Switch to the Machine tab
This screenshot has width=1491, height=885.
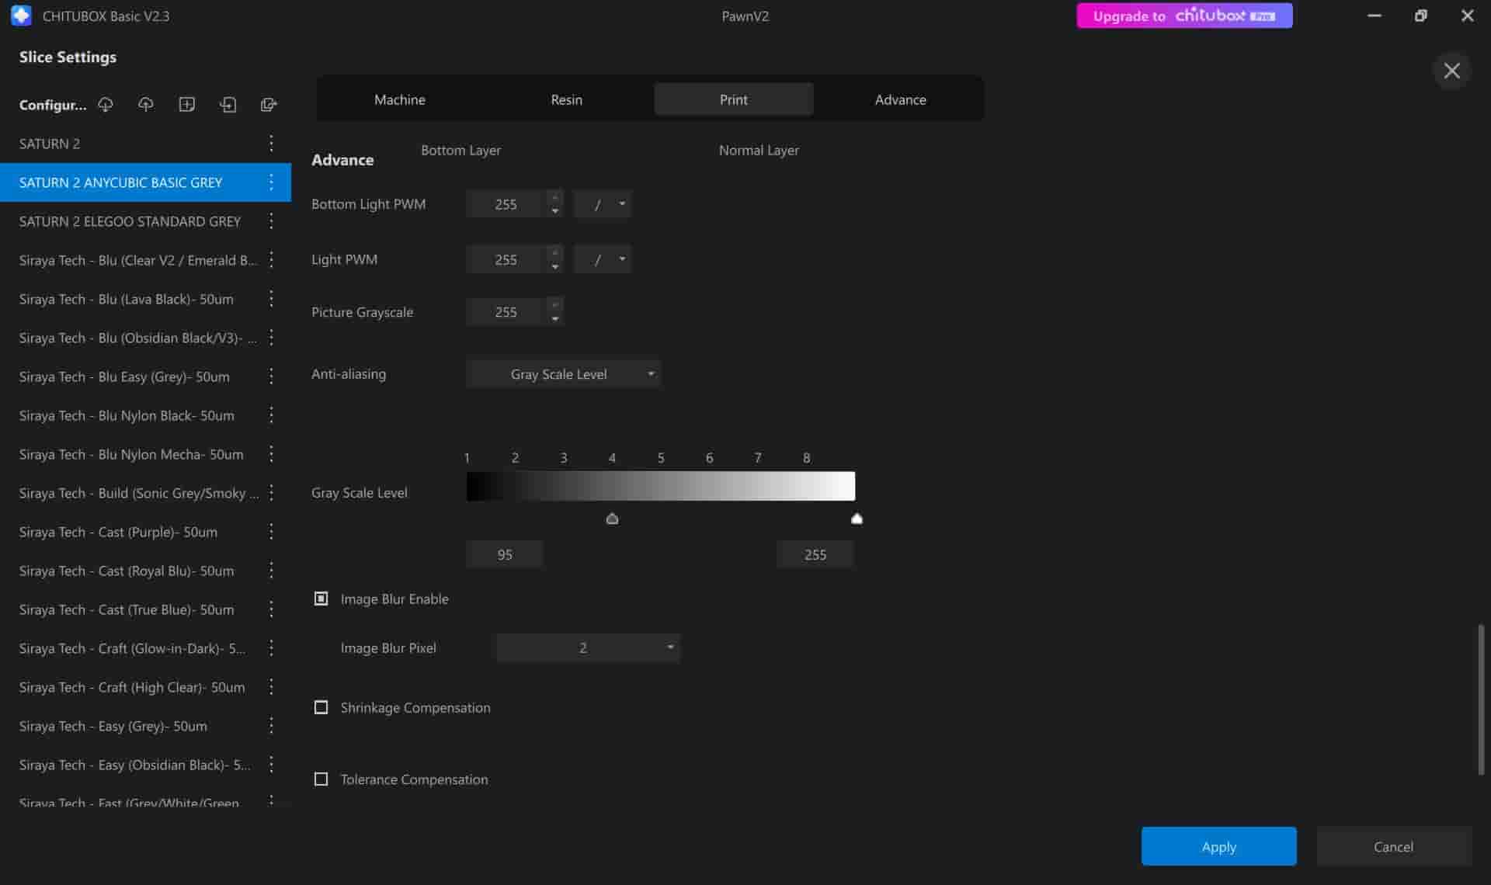[399, 99]
